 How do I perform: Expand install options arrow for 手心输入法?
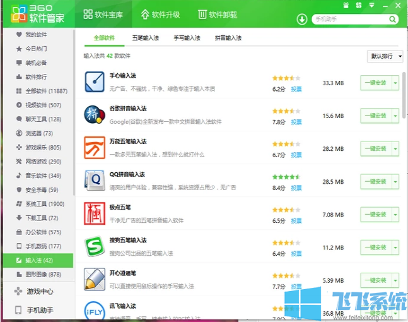click(395, 83)
